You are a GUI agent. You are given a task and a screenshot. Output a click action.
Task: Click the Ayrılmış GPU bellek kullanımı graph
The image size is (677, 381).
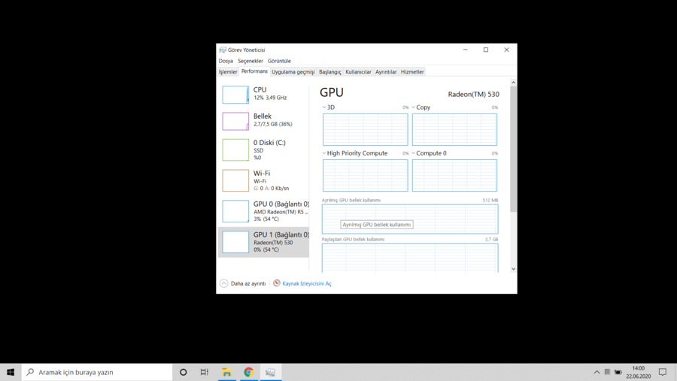coord(410,219)
